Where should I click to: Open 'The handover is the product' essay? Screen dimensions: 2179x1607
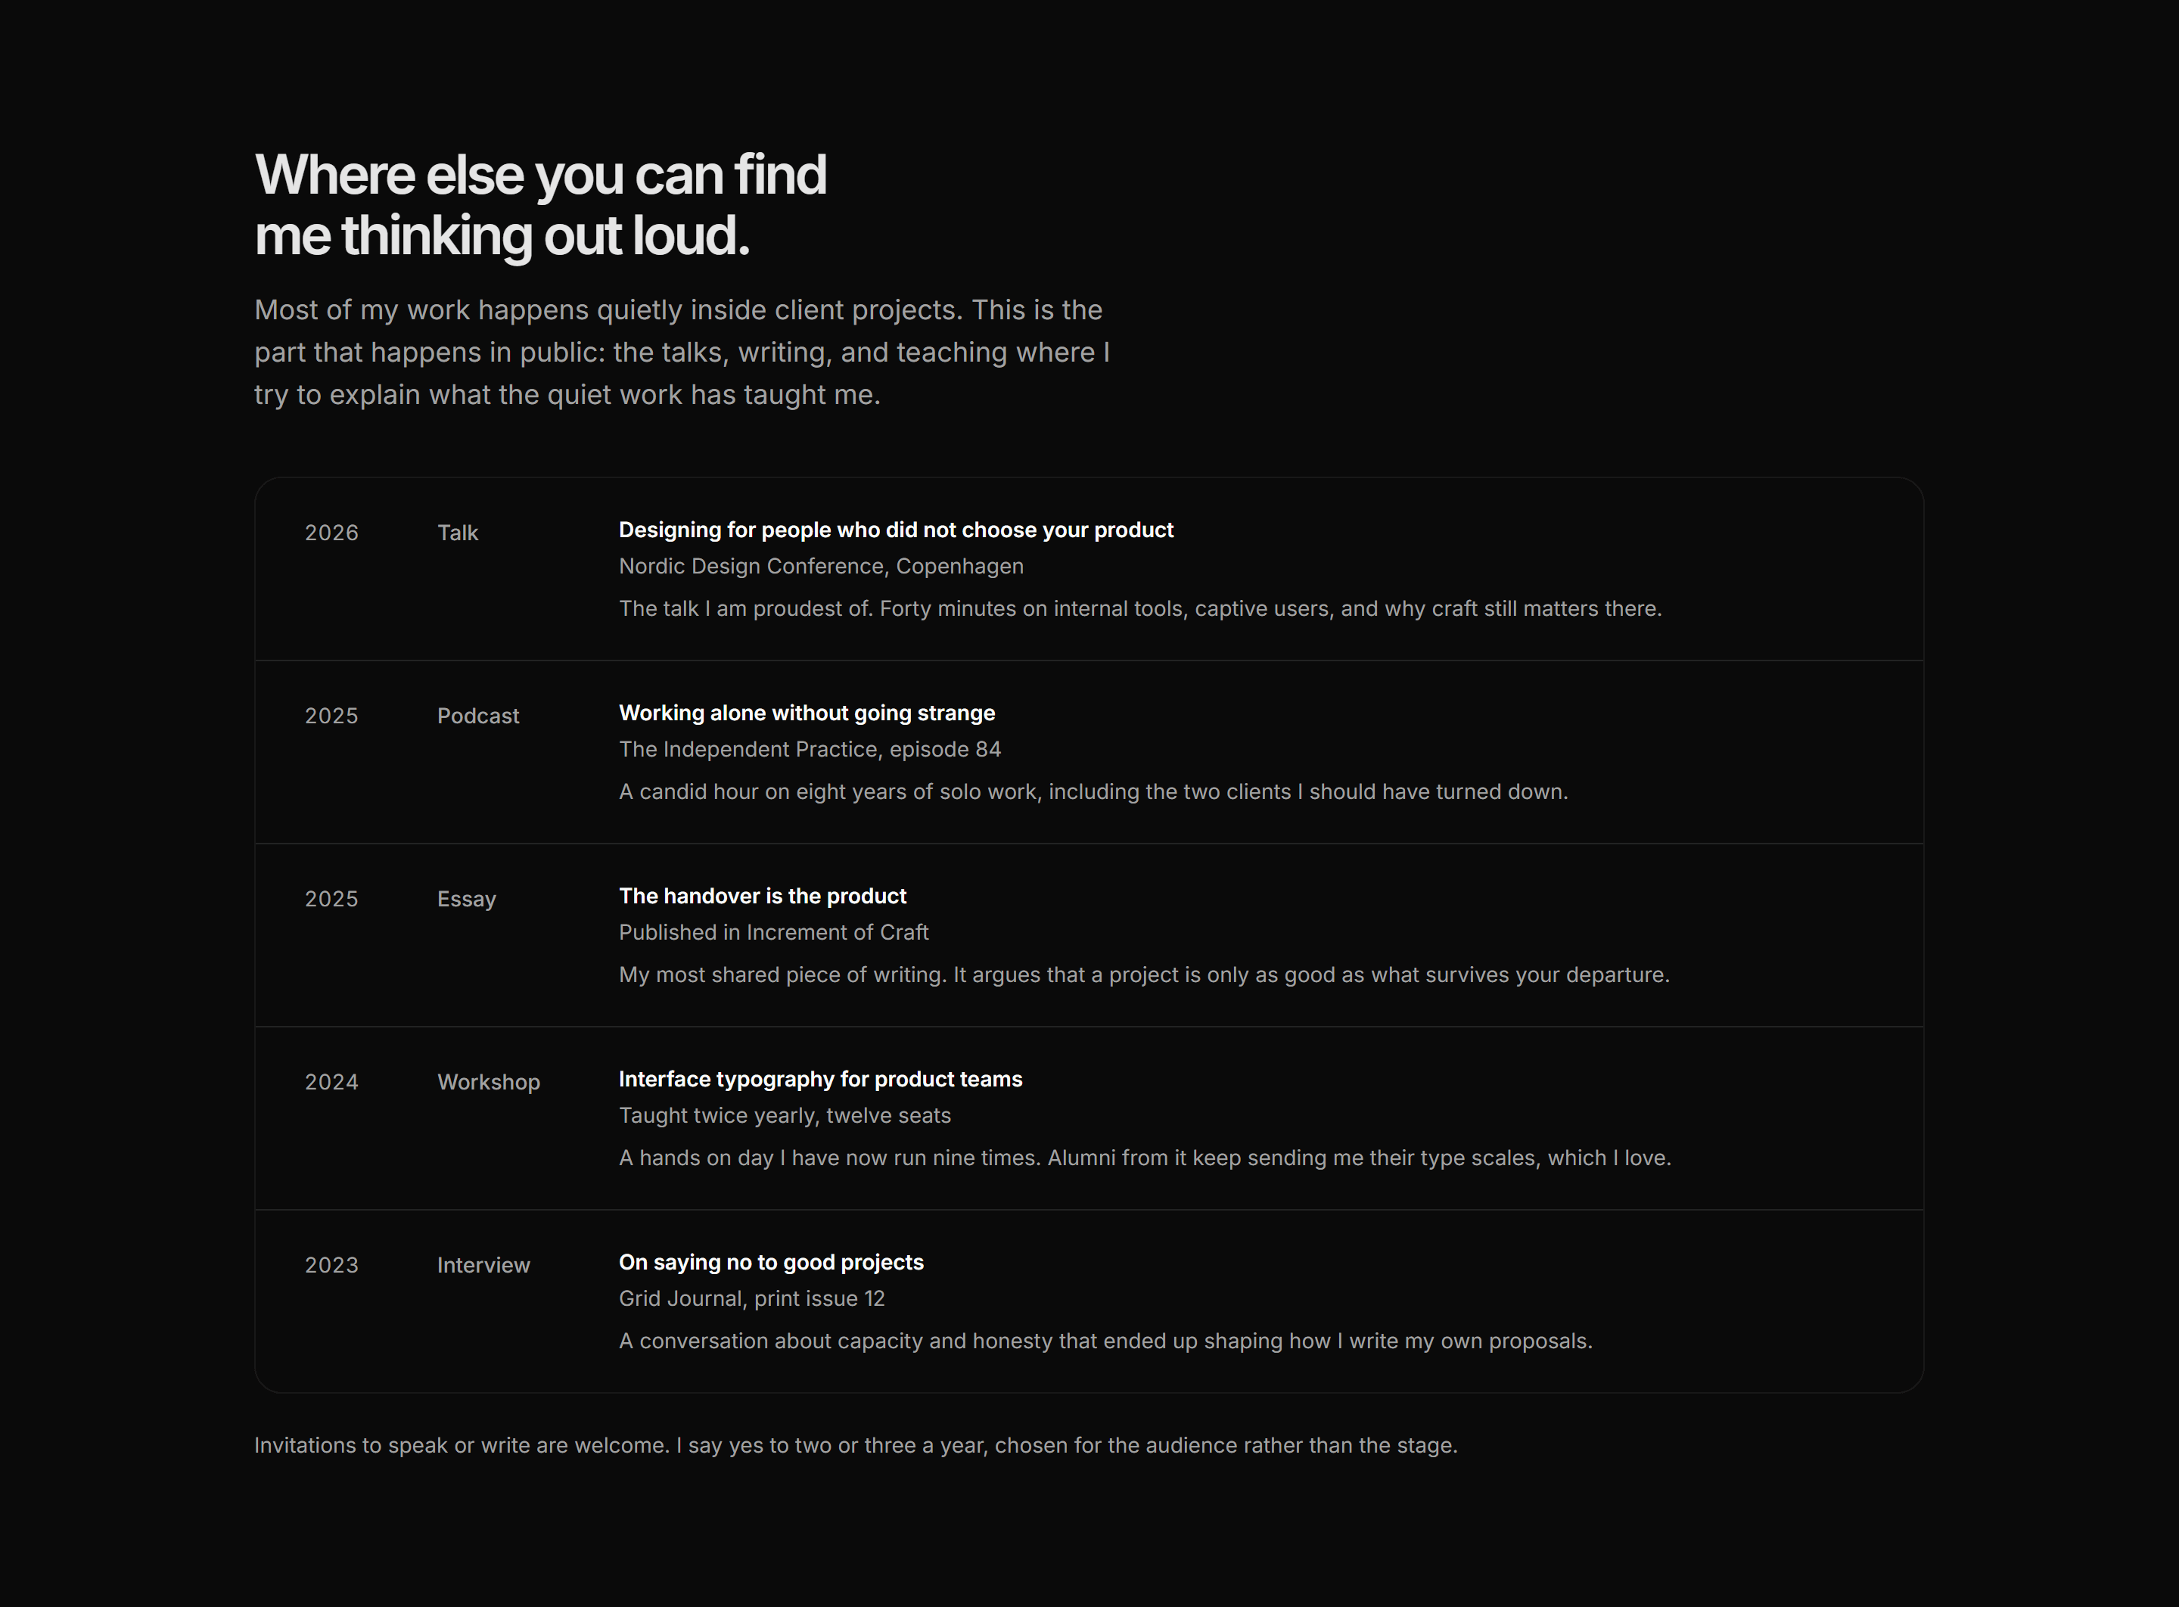763,896
